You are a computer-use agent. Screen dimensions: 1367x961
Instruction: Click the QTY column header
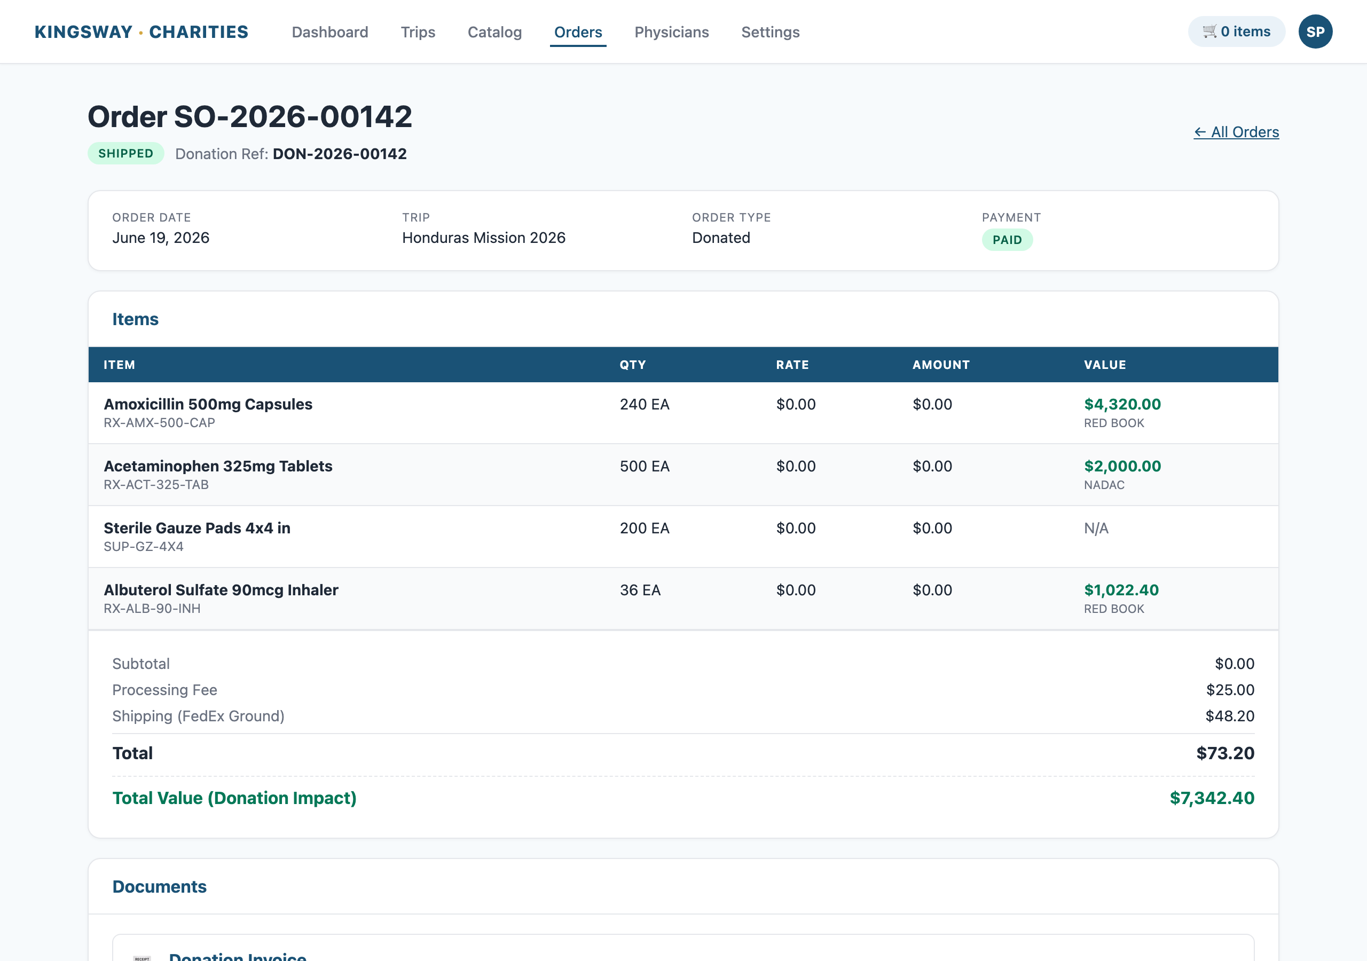632,365
